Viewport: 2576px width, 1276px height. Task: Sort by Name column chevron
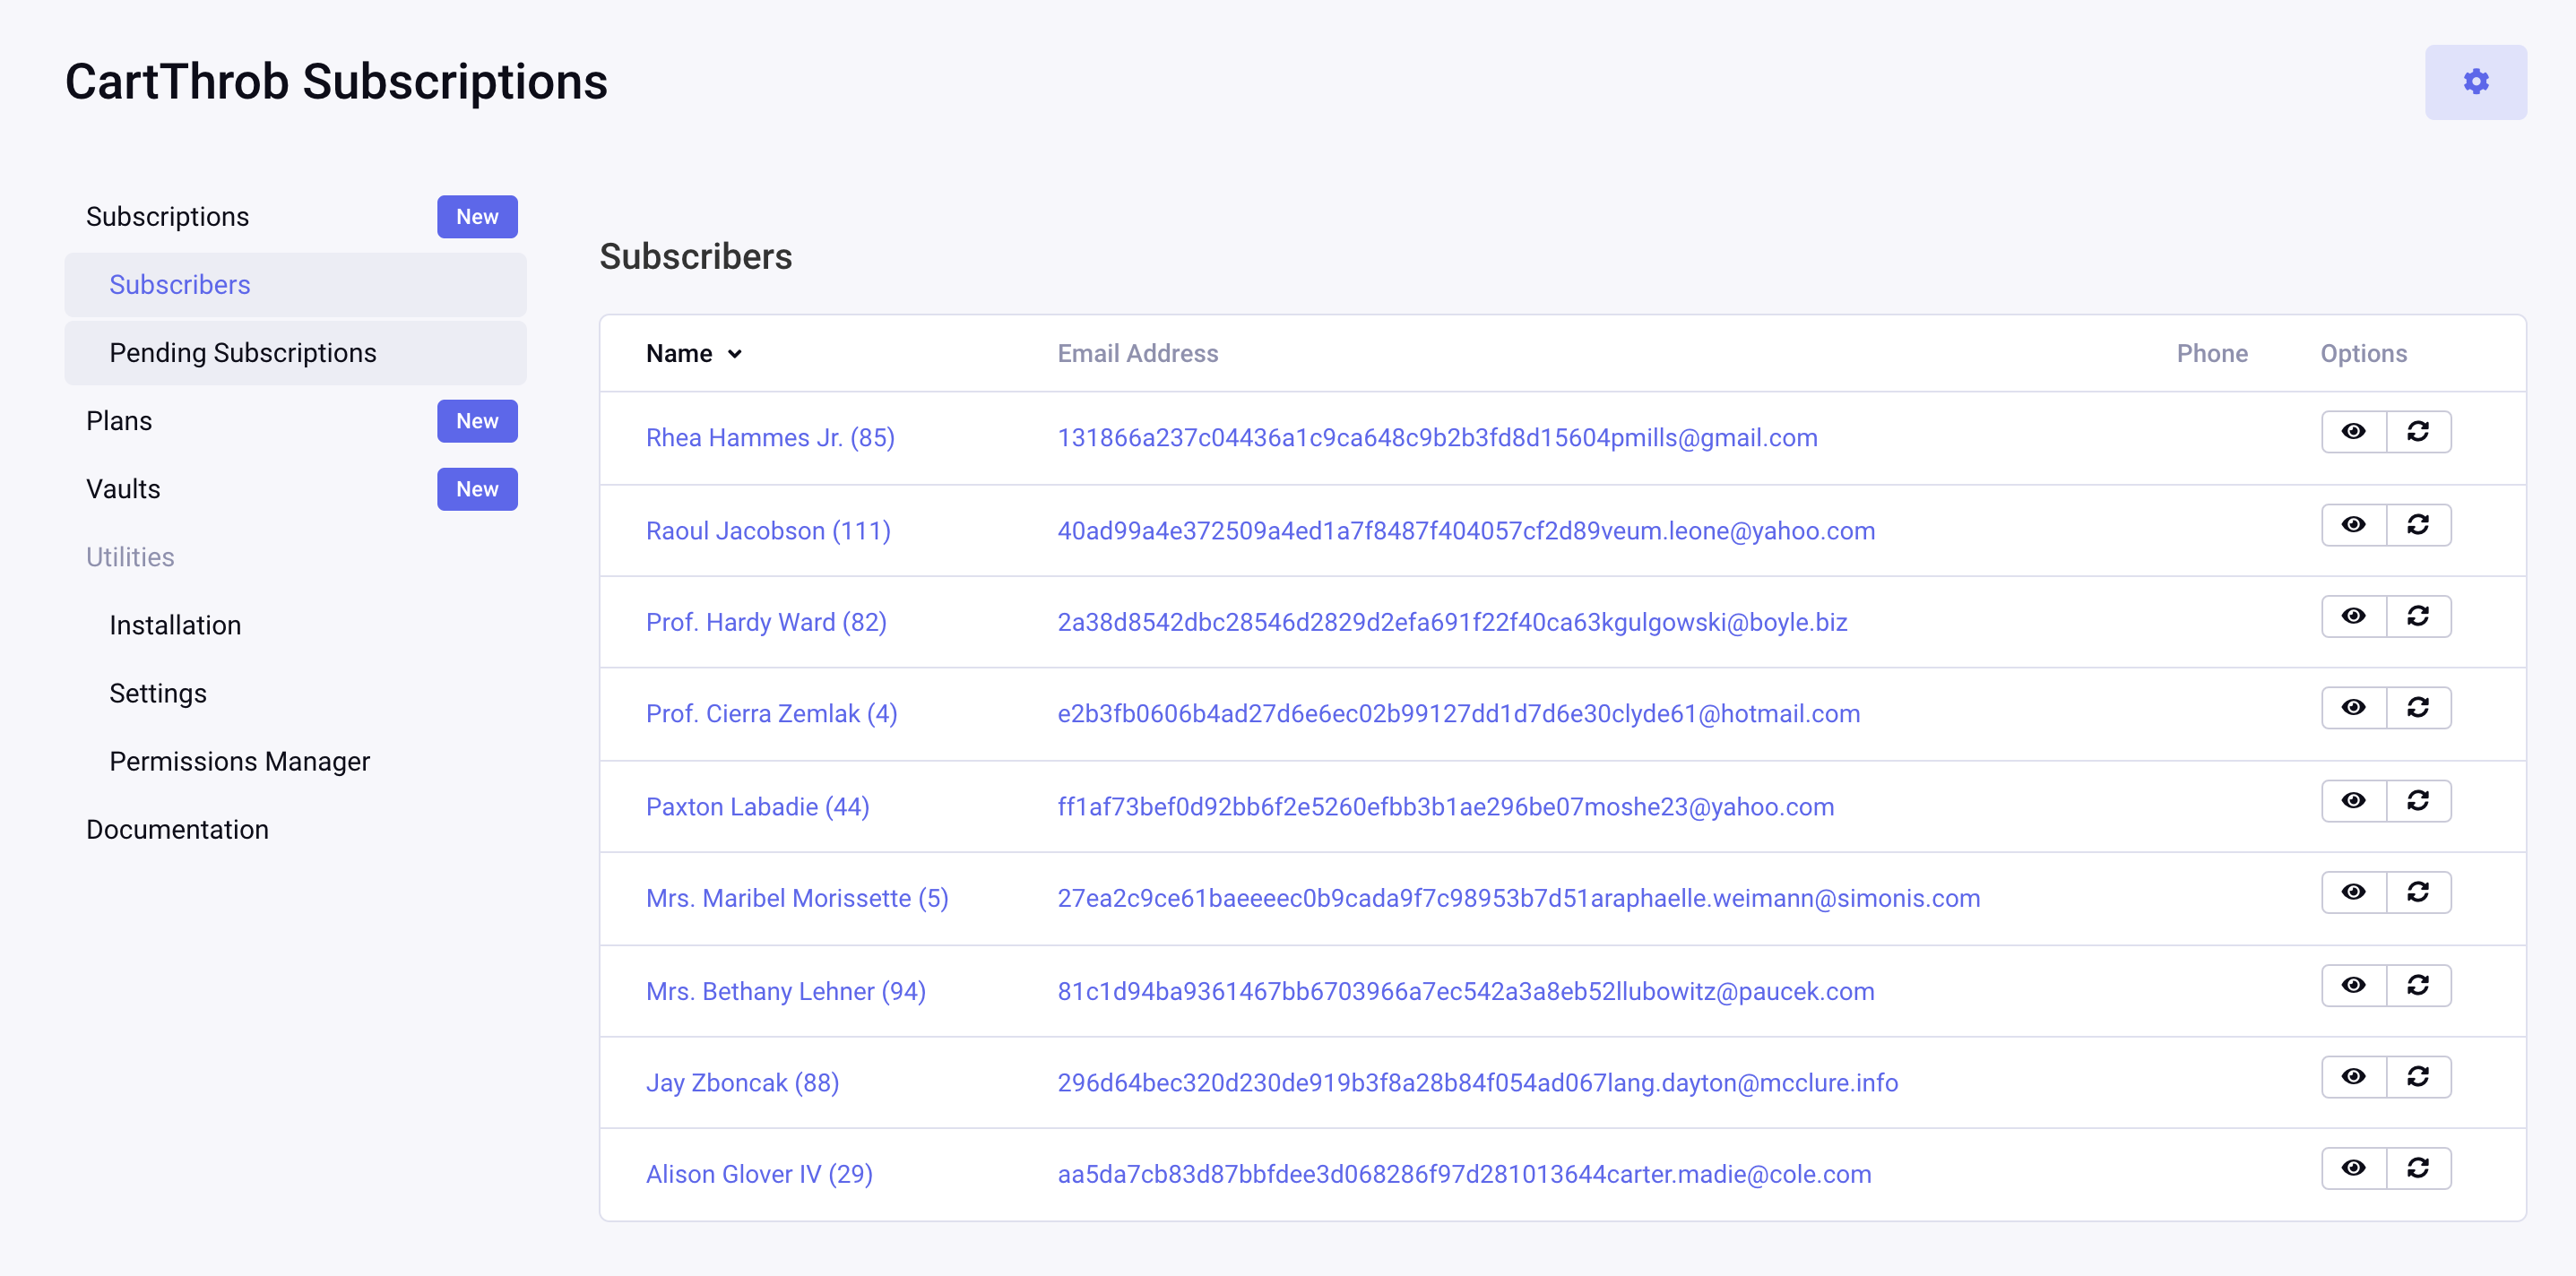pos(735,354)
